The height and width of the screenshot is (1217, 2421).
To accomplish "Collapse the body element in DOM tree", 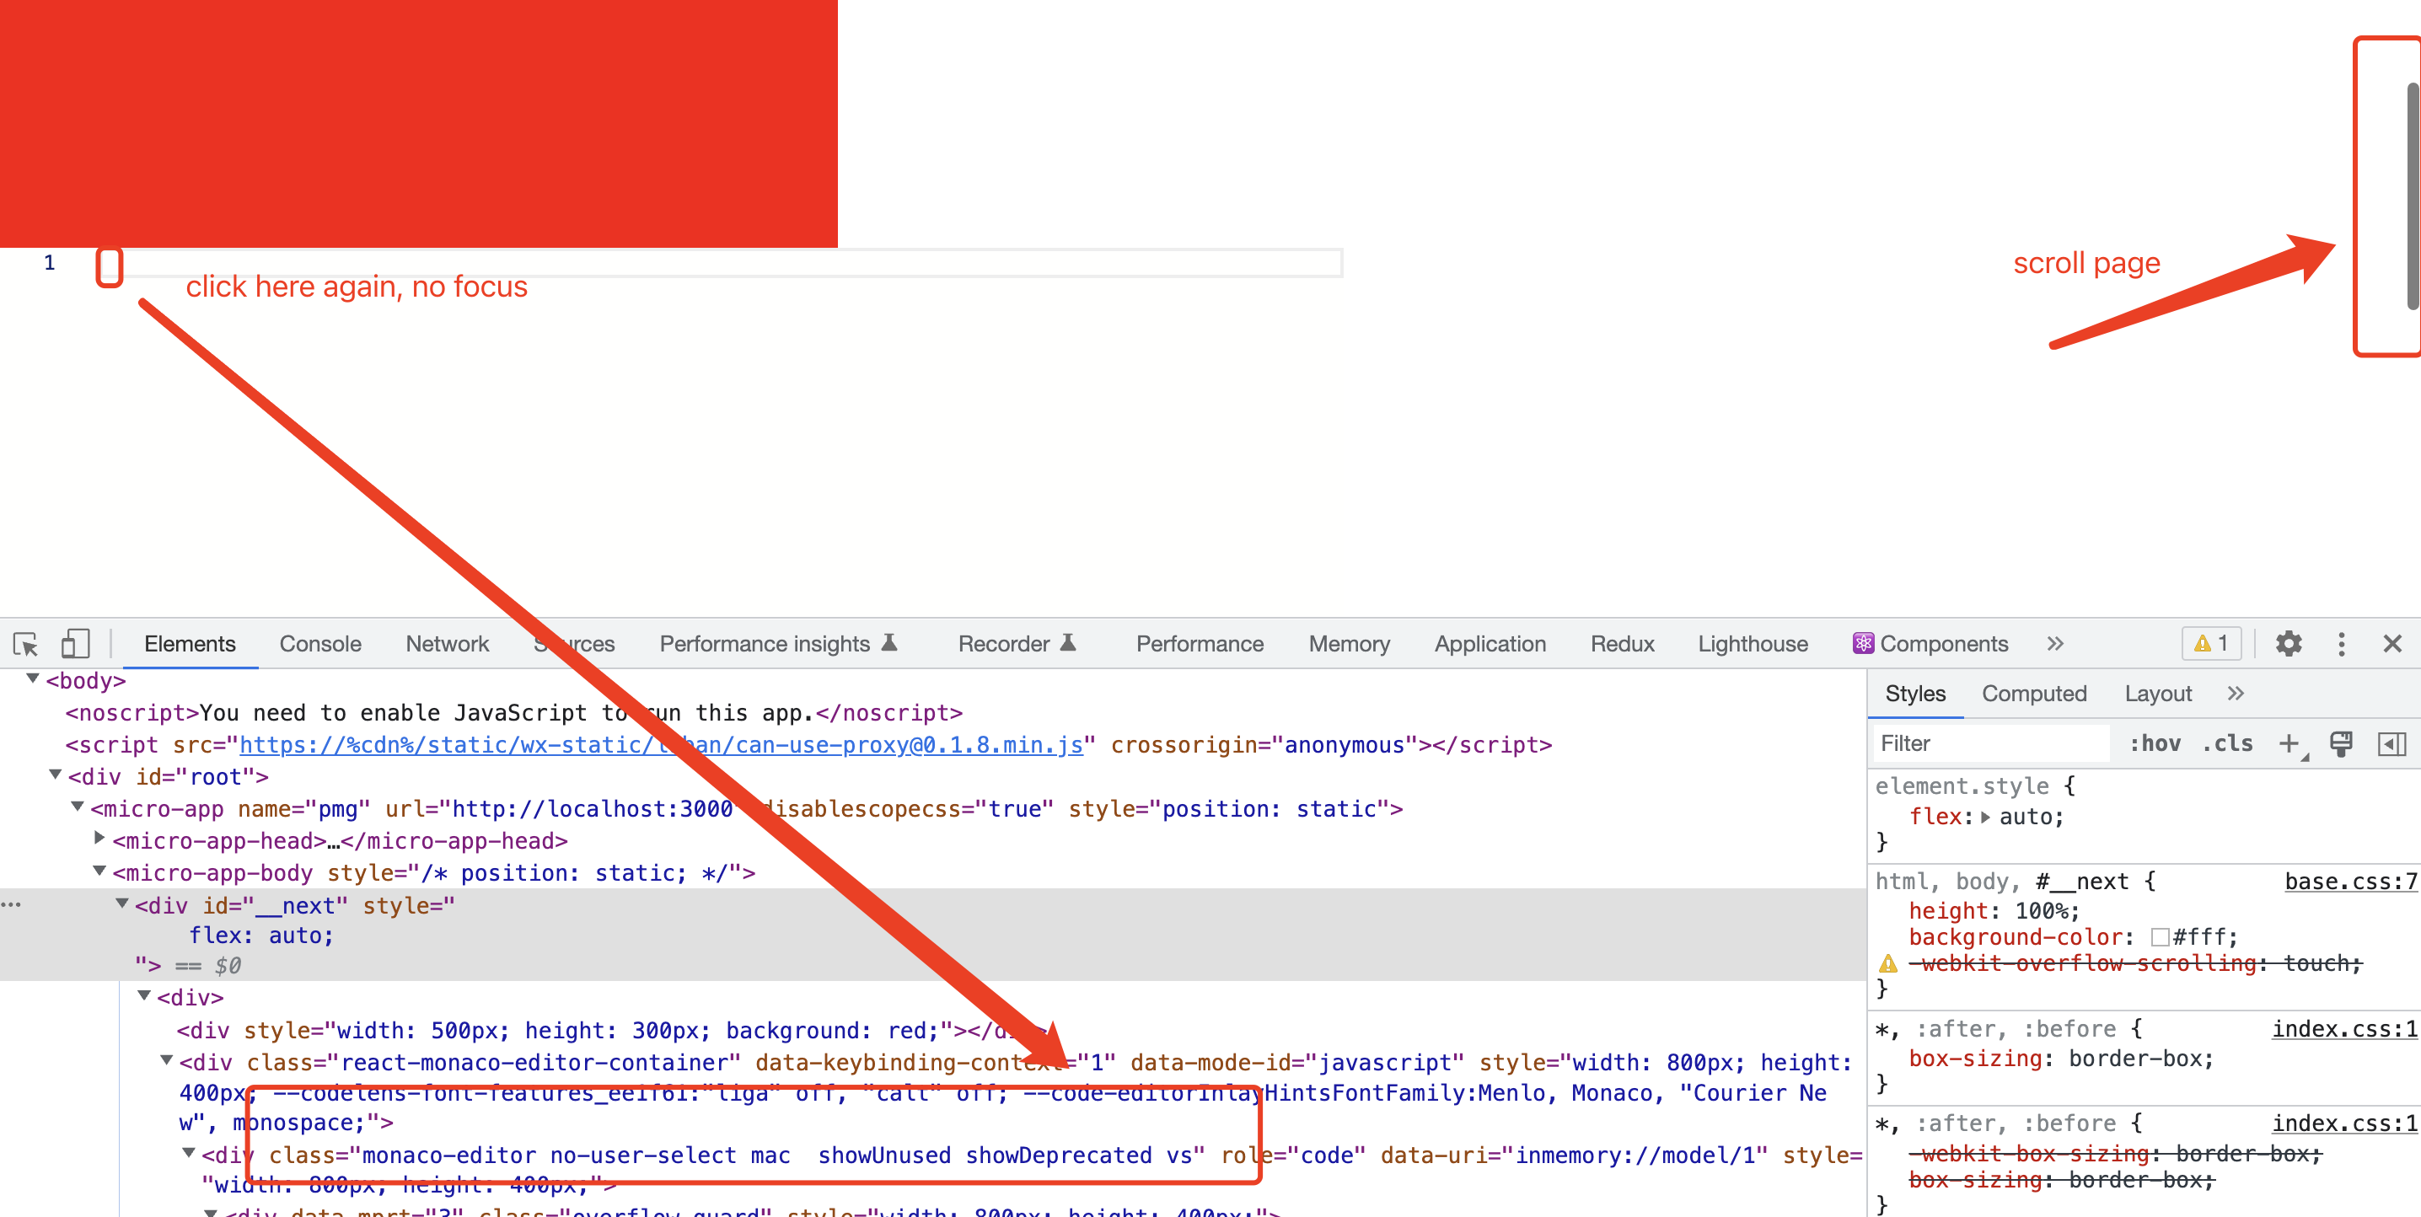I will pos(33,679).
